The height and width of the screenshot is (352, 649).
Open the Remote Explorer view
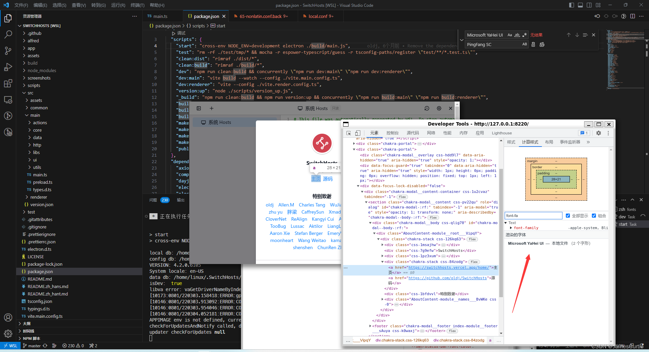[x=8, y=100]
